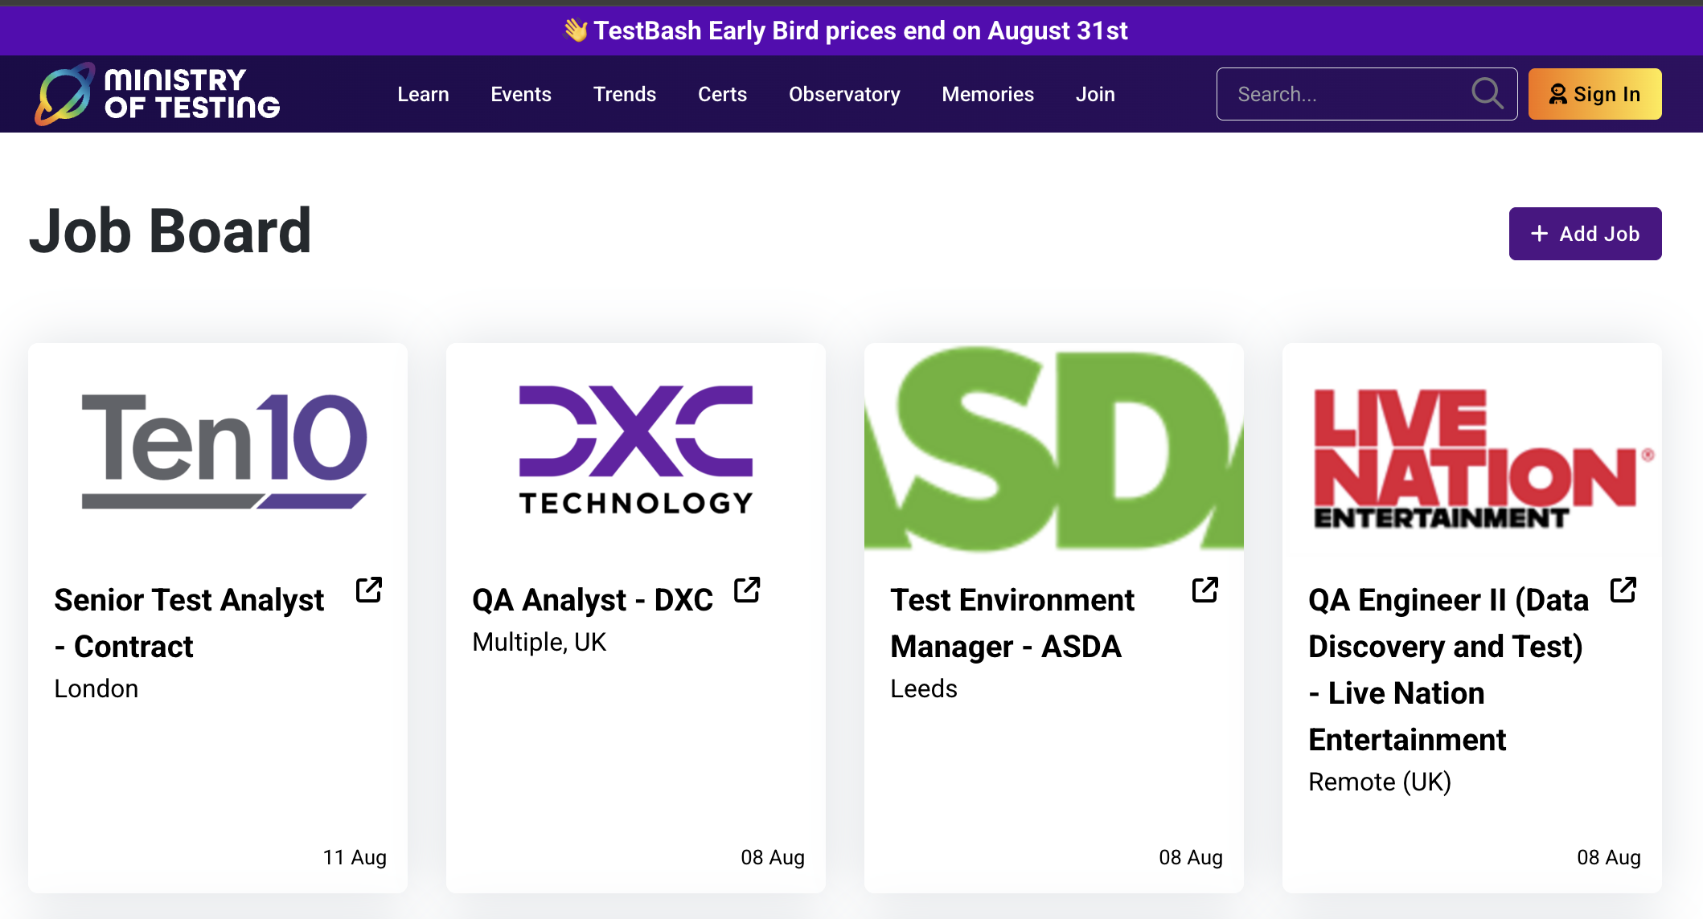Click the 08 Aug date on ASDA card
The width and height of the screenshot is (1703, 919).
[1191, 857]
